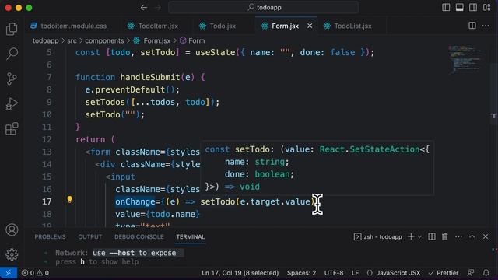Click the lightbulb code action icon
The width and height of the screenshot is (498, 280).
tap(70, 199)
